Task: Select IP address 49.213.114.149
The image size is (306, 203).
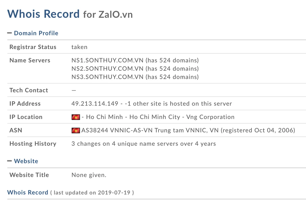Action: [x=95, y=104]
